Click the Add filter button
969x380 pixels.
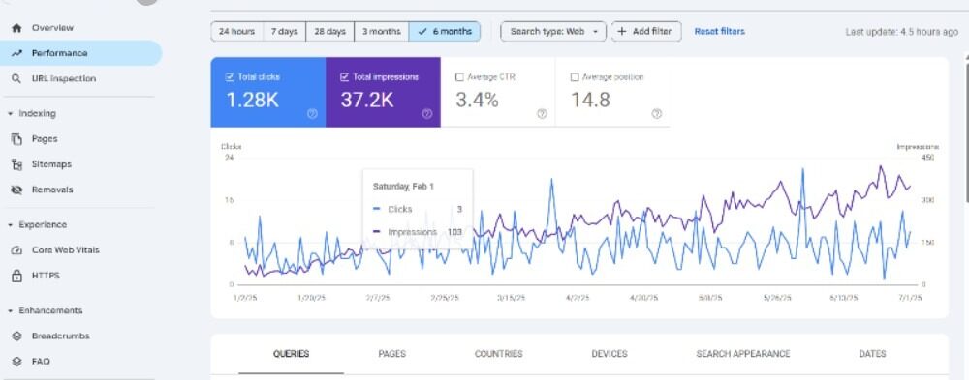click(646, 32)
